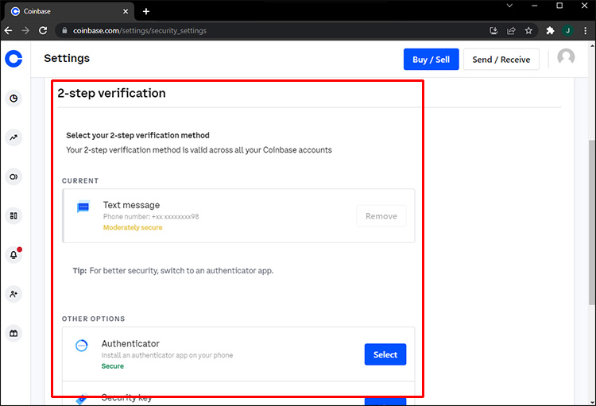Open the trending prices arrow icon
Screen dimensions: 596x406
click(x=14, y=137)
